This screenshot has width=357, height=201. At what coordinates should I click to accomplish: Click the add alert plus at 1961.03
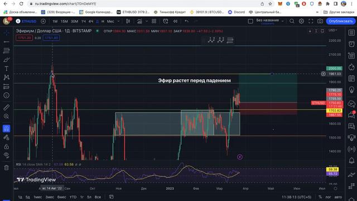click(324, 74)
